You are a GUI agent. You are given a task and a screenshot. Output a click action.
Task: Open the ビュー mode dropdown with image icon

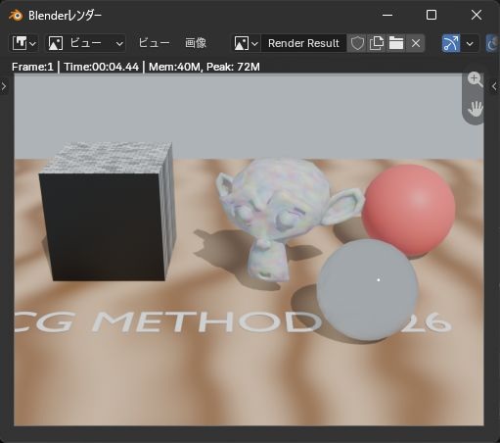[x=86, y=43]
